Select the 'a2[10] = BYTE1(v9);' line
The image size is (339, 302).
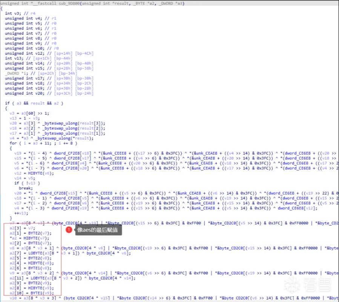tap(32, 293)
